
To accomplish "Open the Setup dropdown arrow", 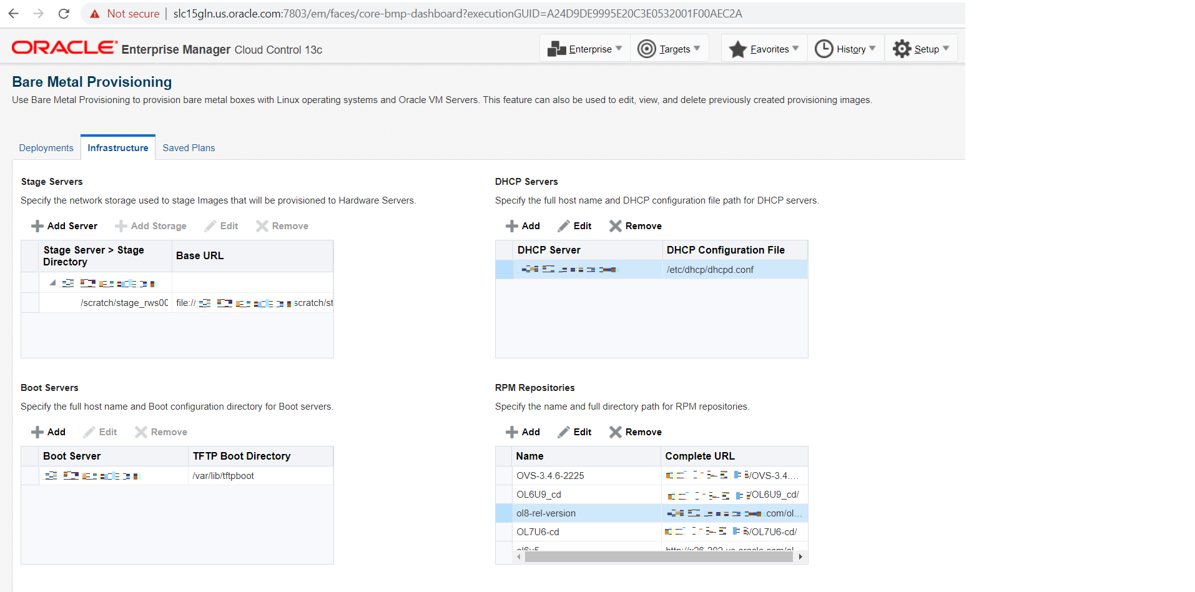I will 946,48.
